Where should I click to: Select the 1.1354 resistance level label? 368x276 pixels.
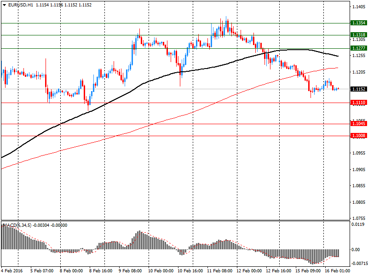tap(359, 23)
